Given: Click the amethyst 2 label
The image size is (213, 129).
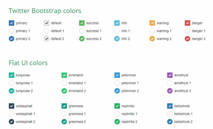Looking at the screenshot, I should coord(182,91).
